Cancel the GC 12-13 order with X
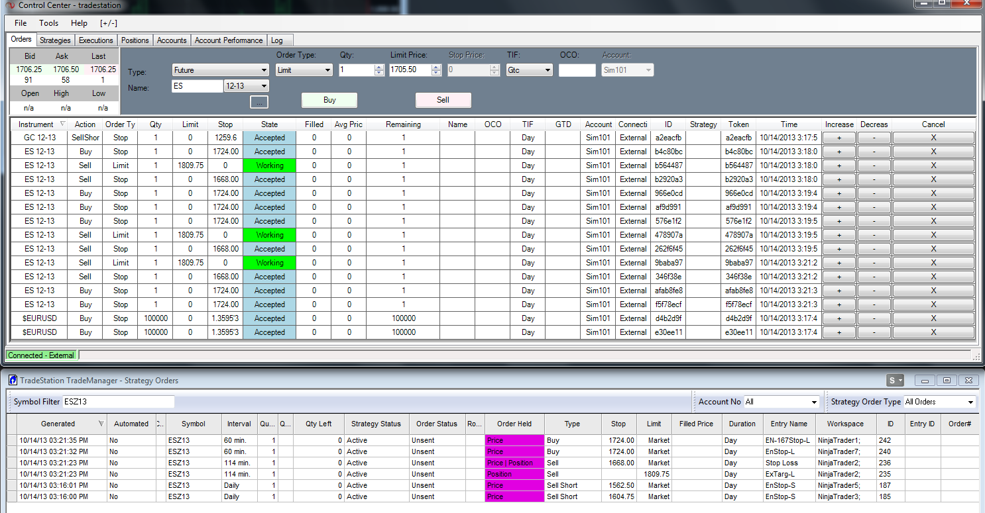Screen dimensions: 985x513 [933, 138]
